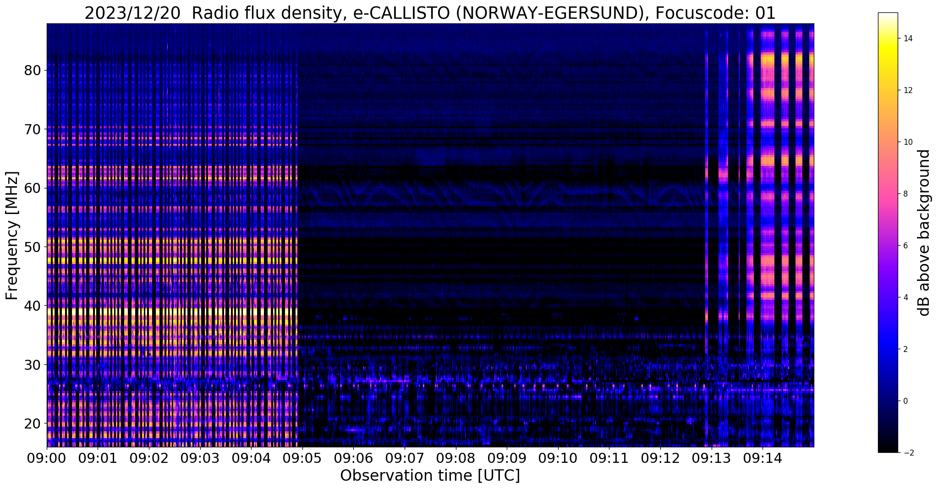Click the 20 MHz frequency tick label

point(33,423)
